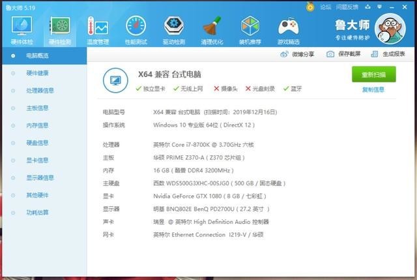417x280 pixels.
Task: Click the X64 兼容 台式电脑 heading
Action: point(169,74)
